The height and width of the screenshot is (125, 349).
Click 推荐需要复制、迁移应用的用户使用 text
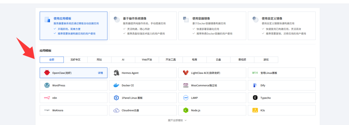286,34
